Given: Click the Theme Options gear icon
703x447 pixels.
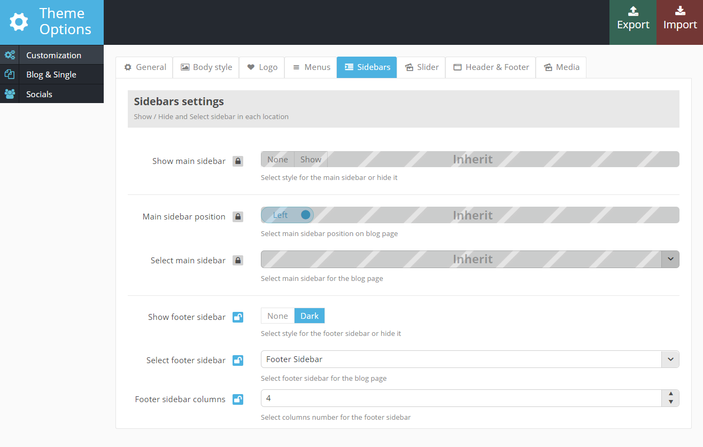Looking at the screenshot, I should (19, 22).
